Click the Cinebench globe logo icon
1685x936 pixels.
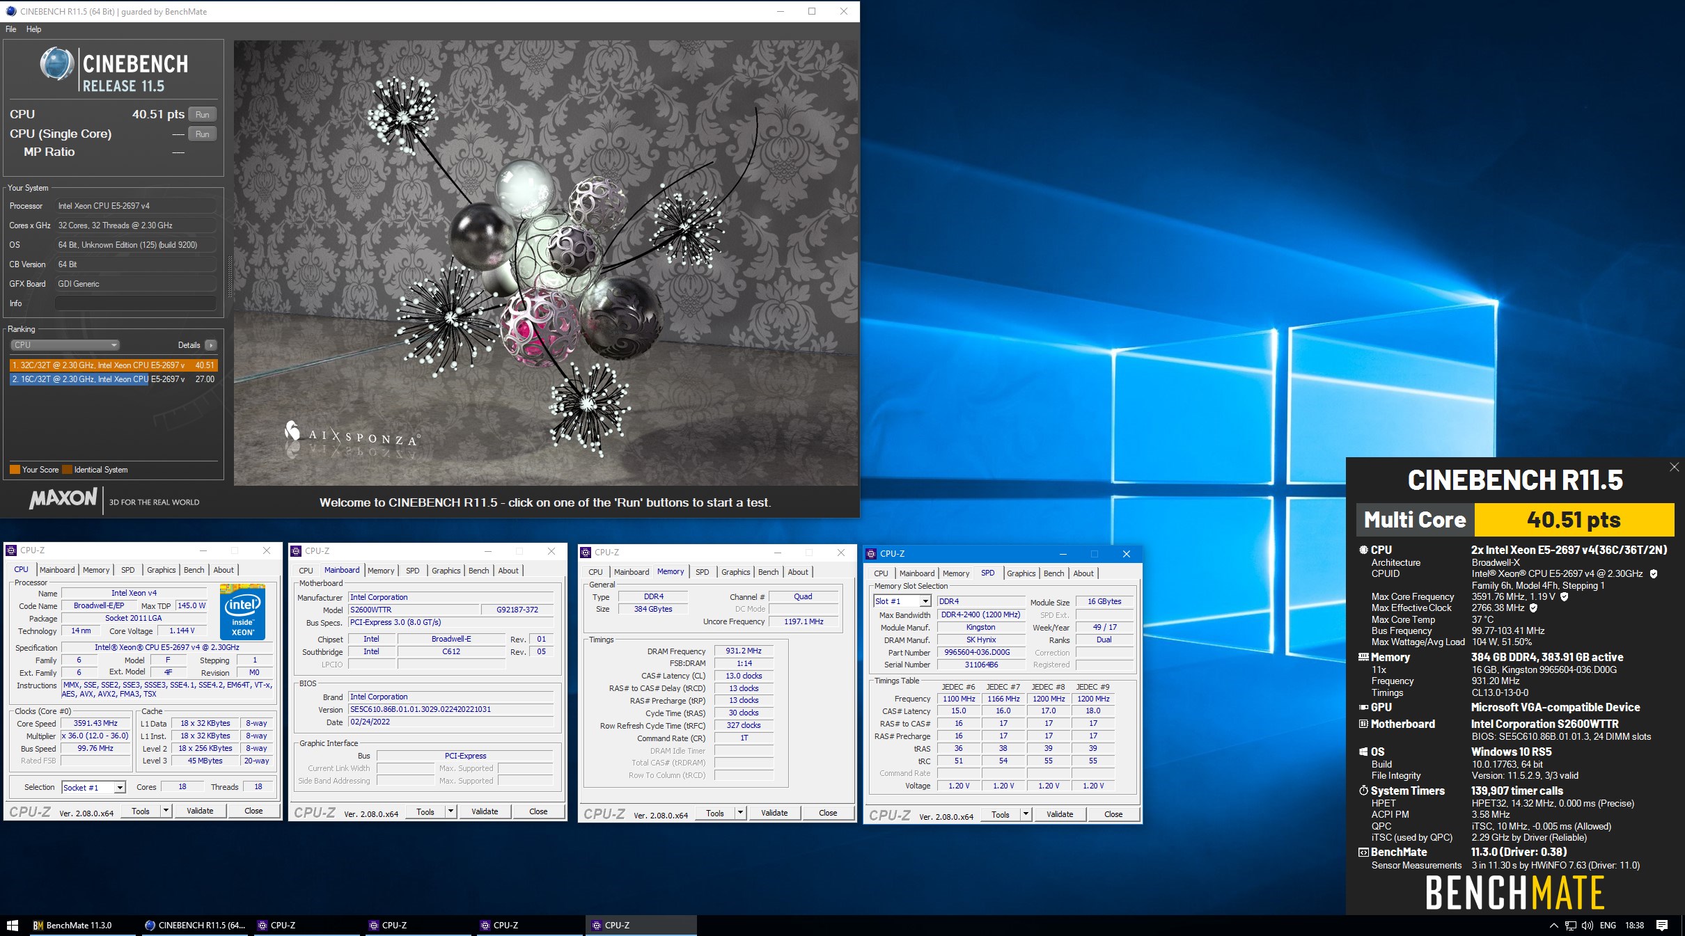[57, 65]
